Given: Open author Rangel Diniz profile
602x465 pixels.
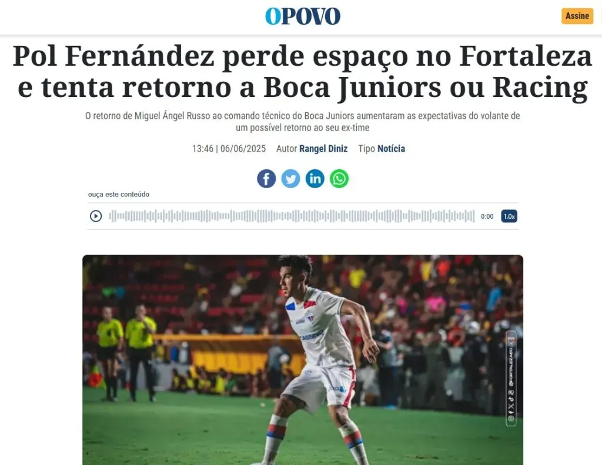Looking at the screenshot, I should click(x=323, y=149).
